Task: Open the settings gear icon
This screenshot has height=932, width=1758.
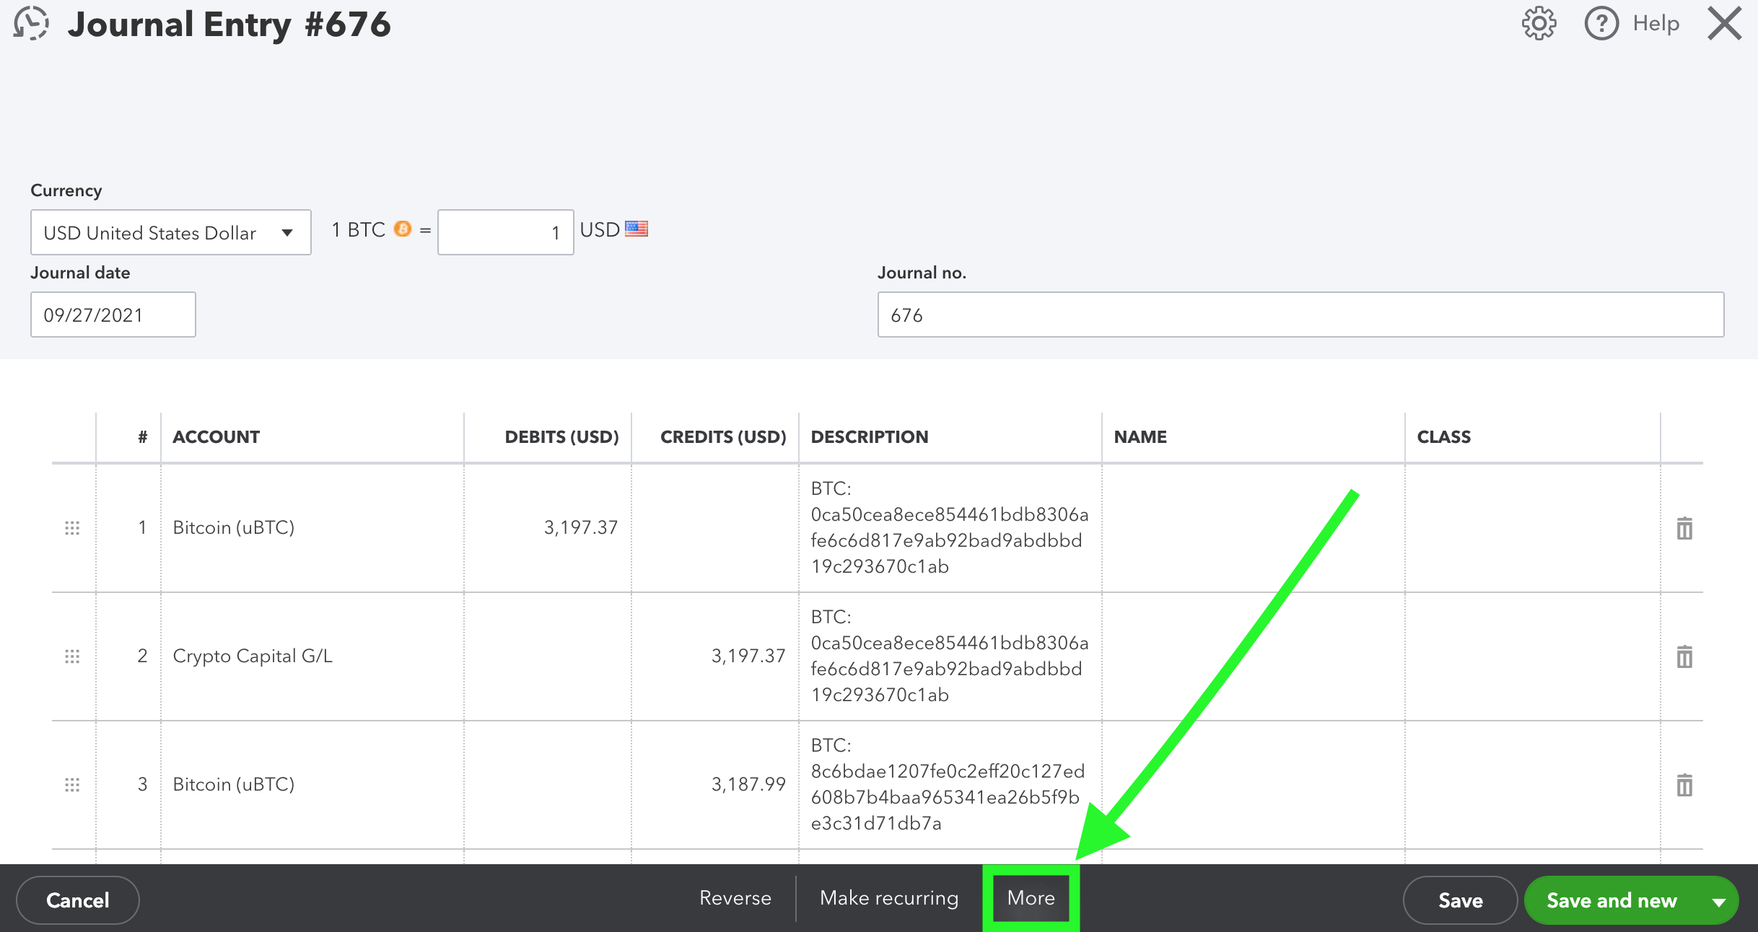Action: [1539, 24]
